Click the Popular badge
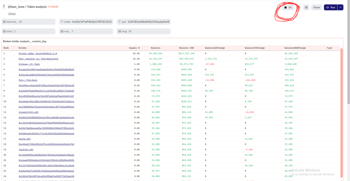 (x=53, y=7)
